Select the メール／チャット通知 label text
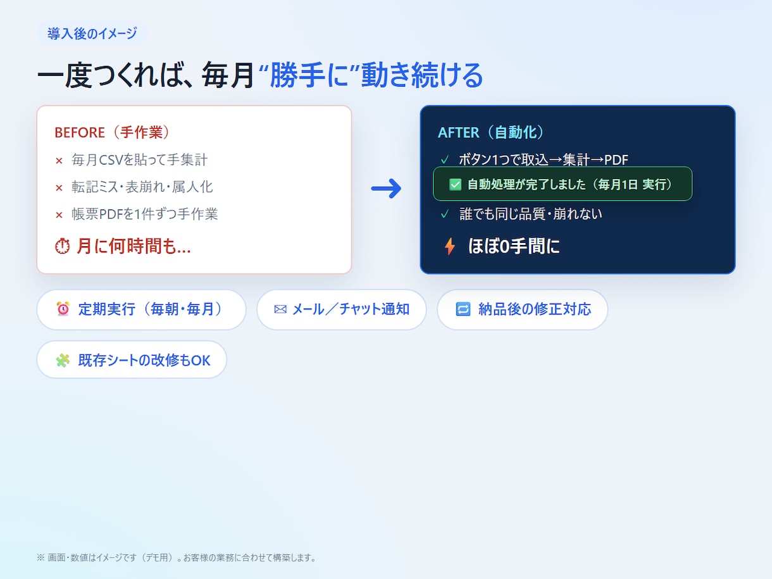 pos(351,309)
